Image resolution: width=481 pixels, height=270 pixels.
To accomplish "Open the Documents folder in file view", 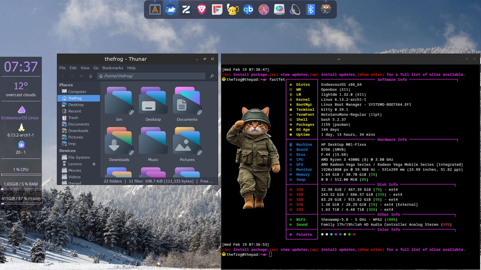I will [187, 100].
